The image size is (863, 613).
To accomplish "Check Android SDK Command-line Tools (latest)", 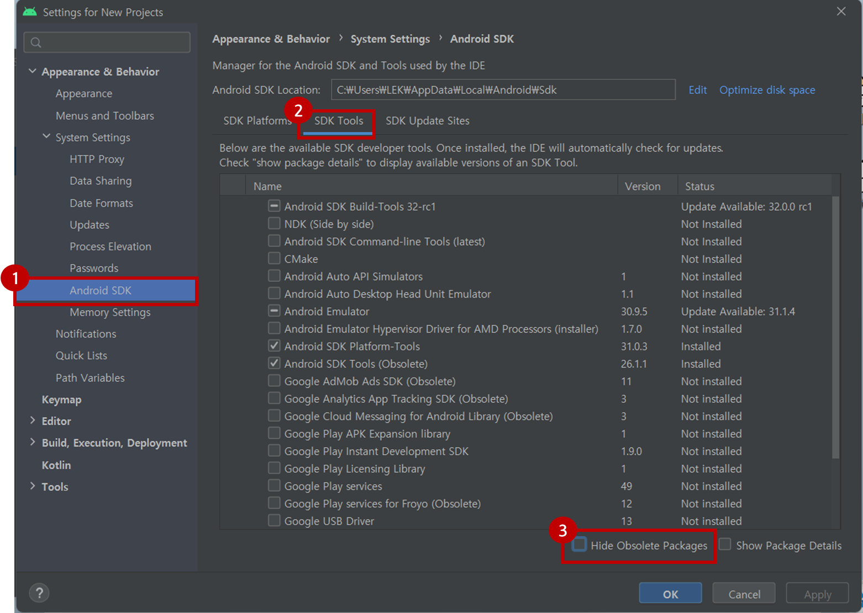I will (274, 241).
